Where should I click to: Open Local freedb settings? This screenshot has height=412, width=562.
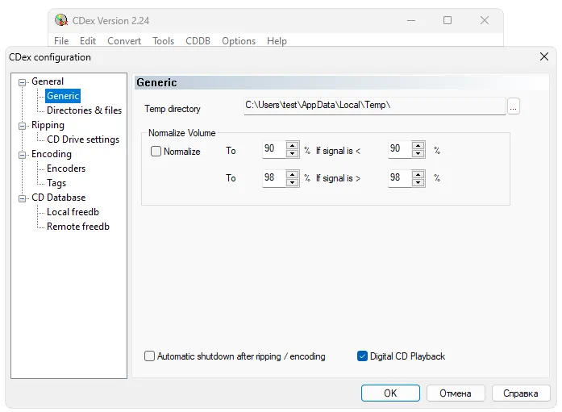pos(73,212)
